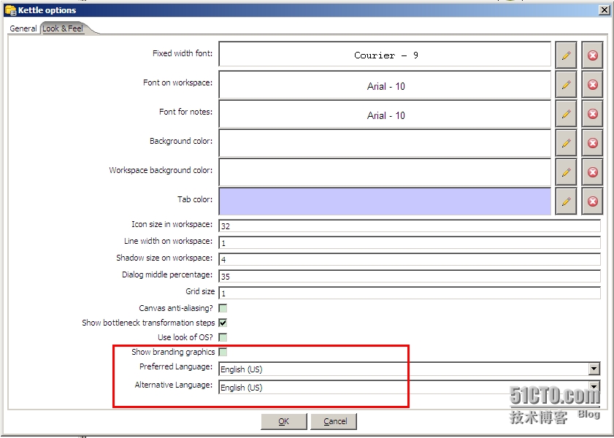Reset Tab color with red X

592,201
